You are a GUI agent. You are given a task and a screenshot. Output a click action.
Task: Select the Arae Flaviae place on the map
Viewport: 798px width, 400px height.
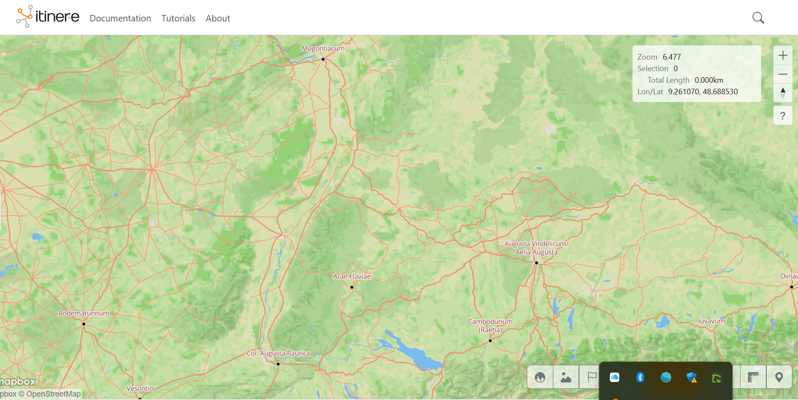pos(352,287)
